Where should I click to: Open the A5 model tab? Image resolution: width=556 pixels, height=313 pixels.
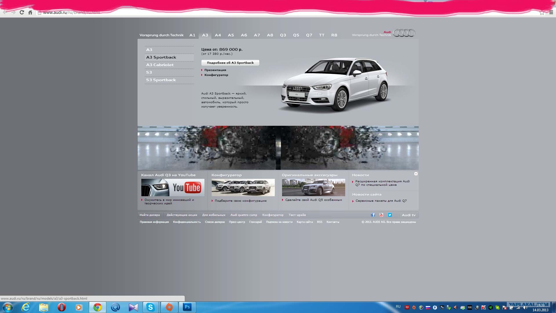tap(231, 35)
